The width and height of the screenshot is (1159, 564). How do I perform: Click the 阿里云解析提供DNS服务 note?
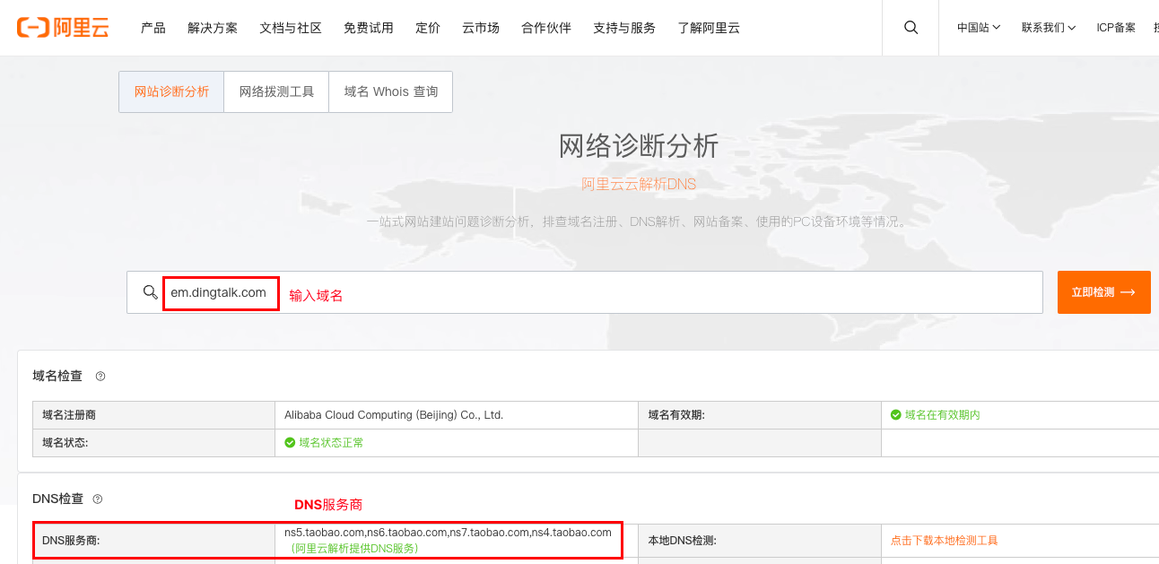tap(354, 548)
